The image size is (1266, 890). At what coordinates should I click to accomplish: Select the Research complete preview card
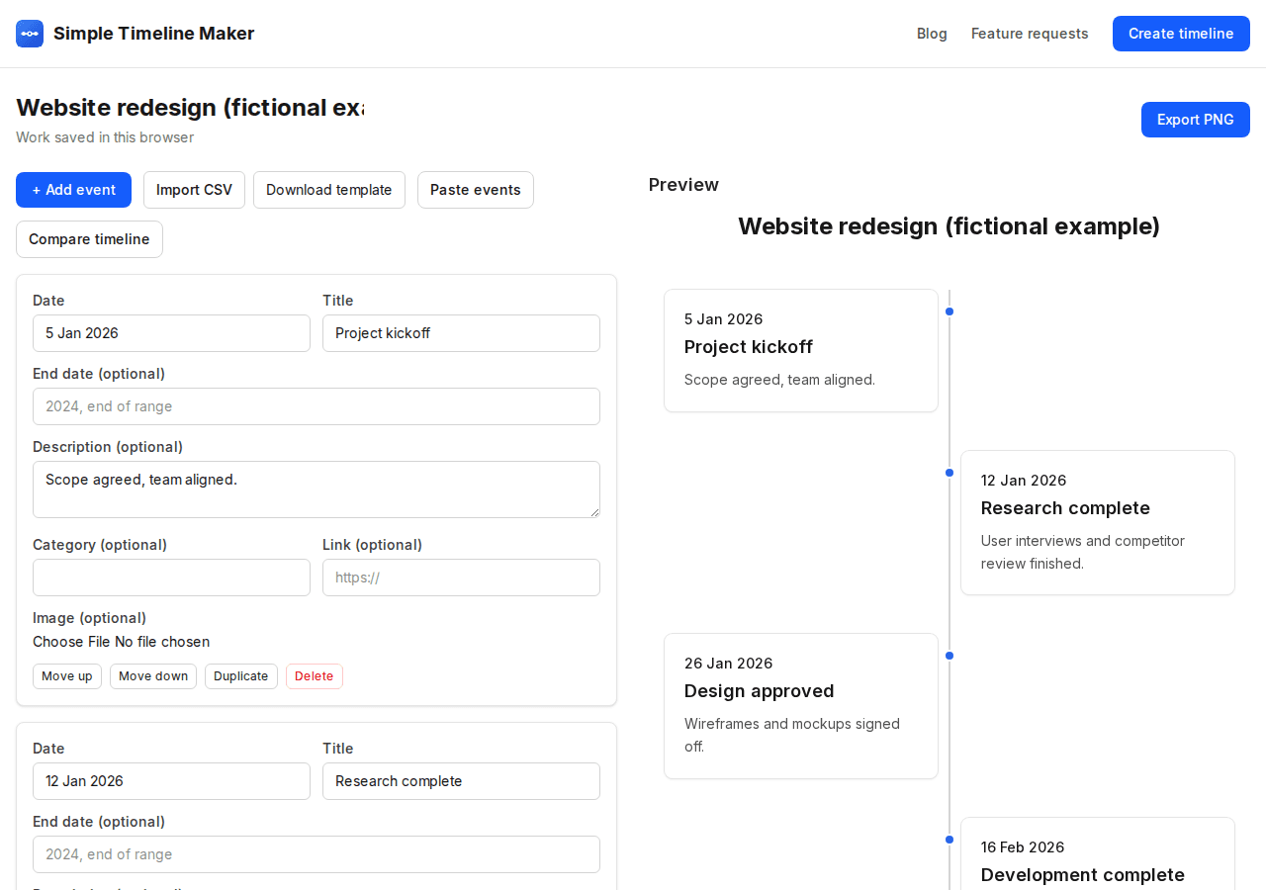(x=1098, y=523)
